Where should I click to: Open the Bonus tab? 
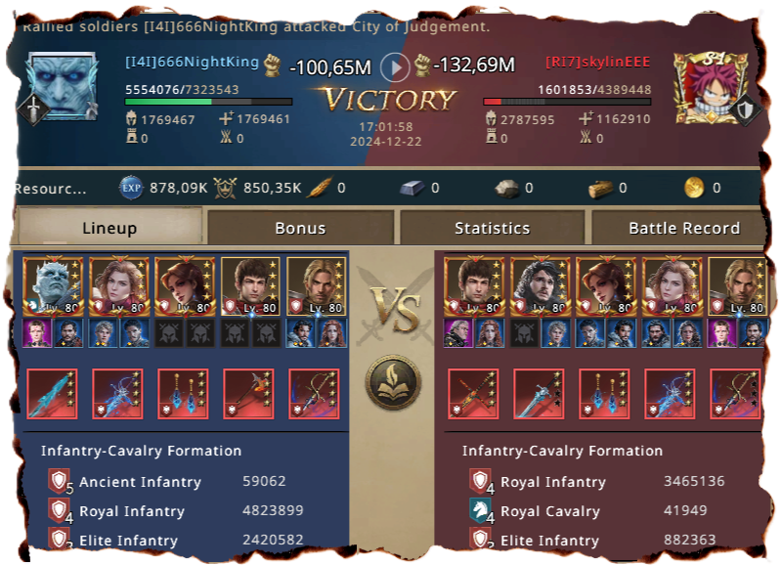tap(300, 228)
